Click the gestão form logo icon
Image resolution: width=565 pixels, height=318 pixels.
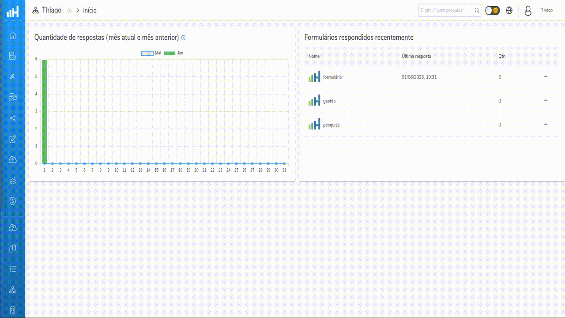tap(314, 101)
